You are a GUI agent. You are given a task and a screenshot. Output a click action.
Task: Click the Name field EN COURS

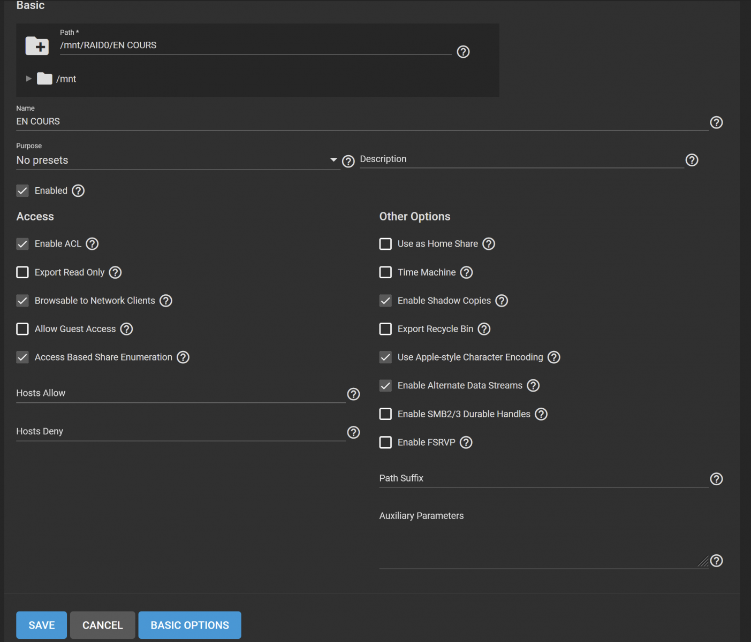point(362,121)
